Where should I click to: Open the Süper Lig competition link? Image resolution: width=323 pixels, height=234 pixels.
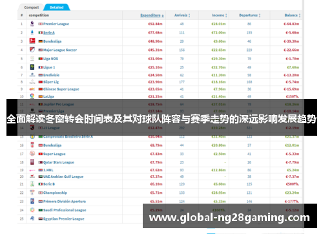point(51,82)
